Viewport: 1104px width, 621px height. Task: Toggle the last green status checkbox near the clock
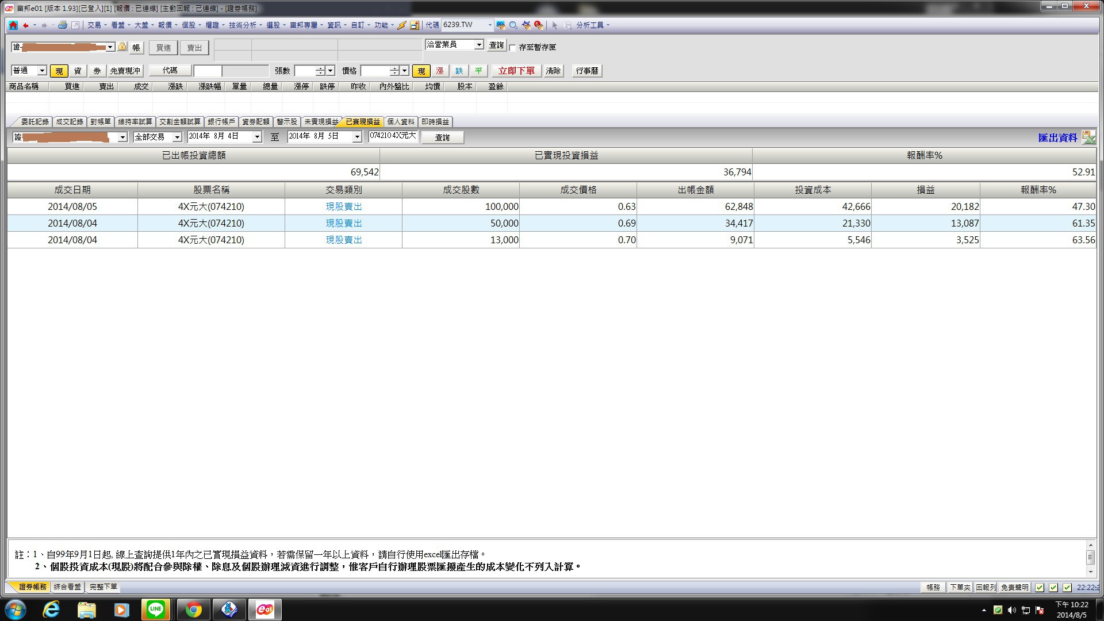1067,587
